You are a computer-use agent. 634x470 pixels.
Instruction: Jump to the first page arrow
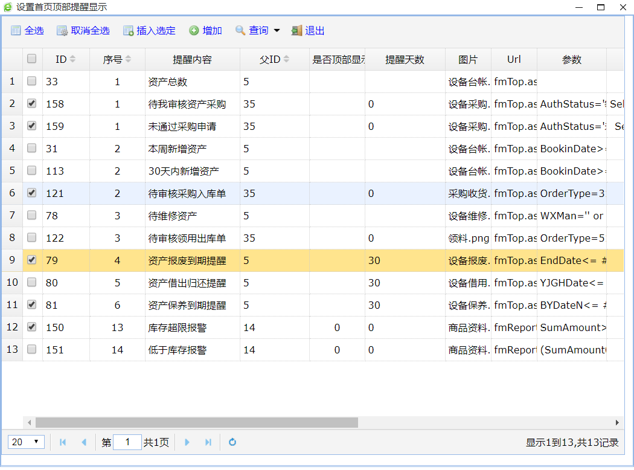(x=63, y=442)
